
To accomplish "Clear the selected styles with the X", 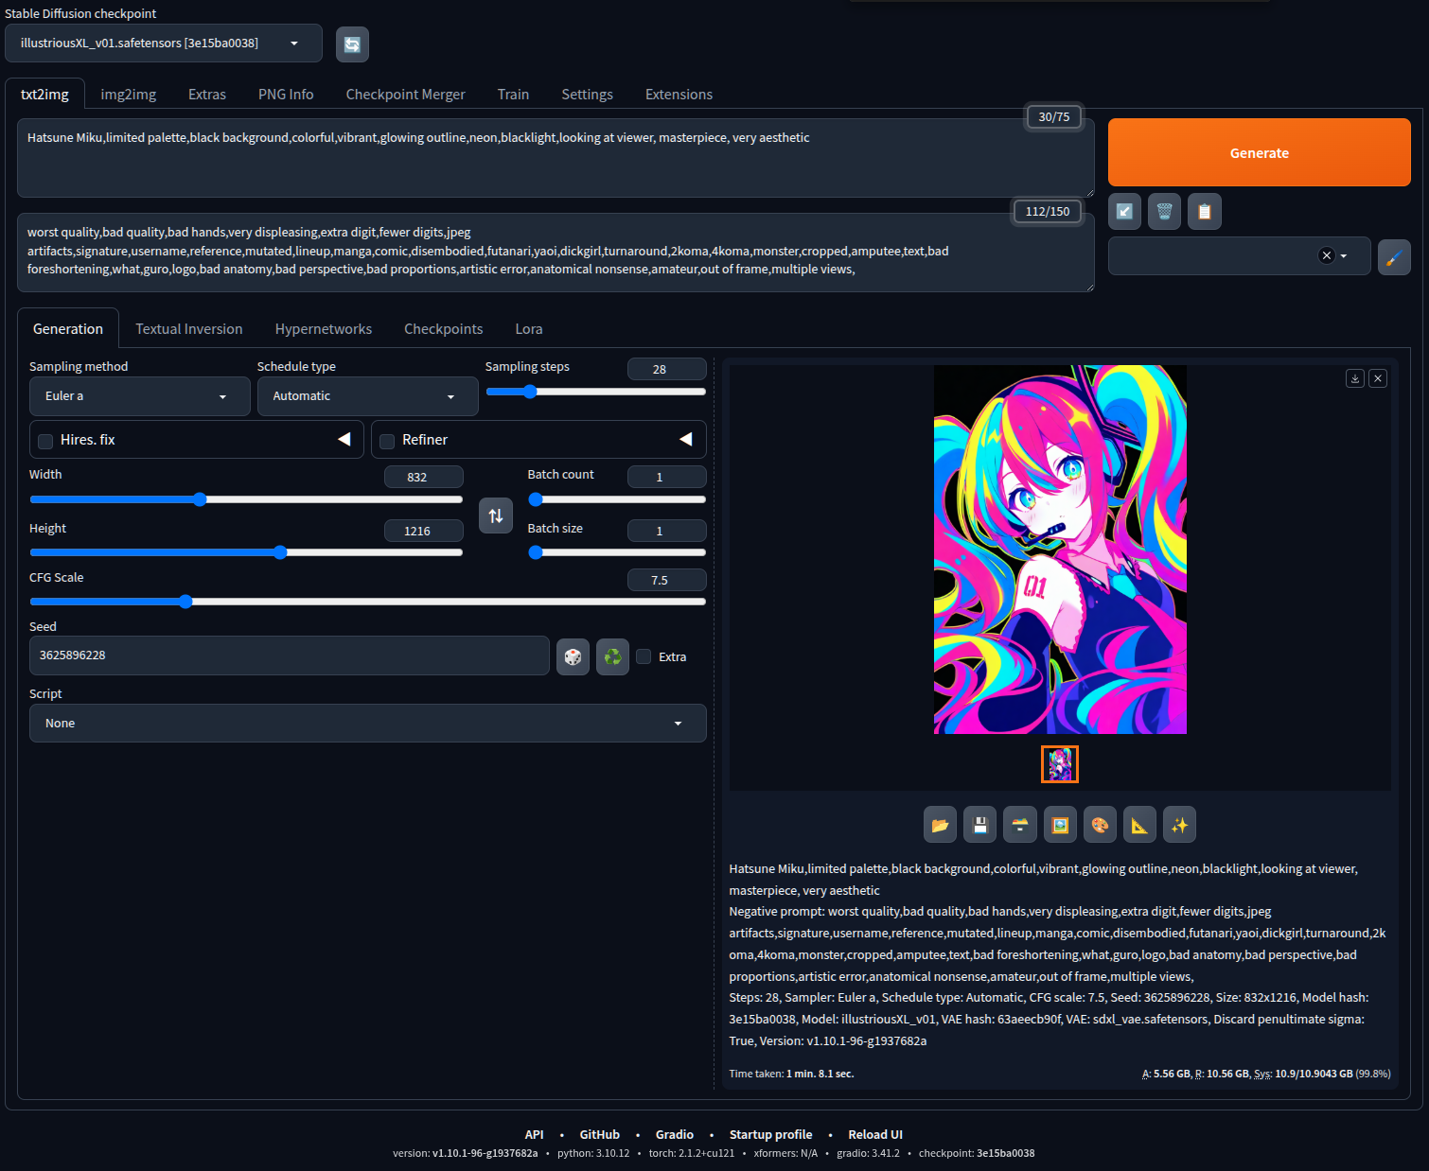I will [1326, 255].
